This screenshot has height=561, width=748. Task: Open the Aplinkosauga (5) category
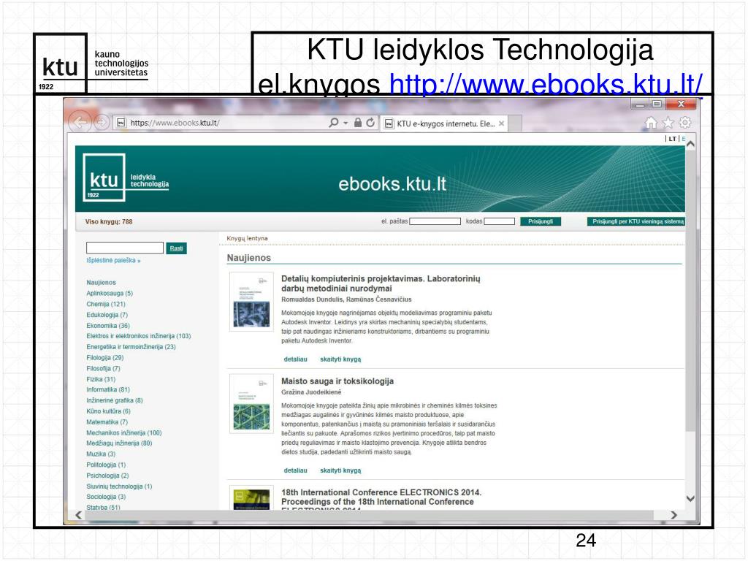coord(110,294)
